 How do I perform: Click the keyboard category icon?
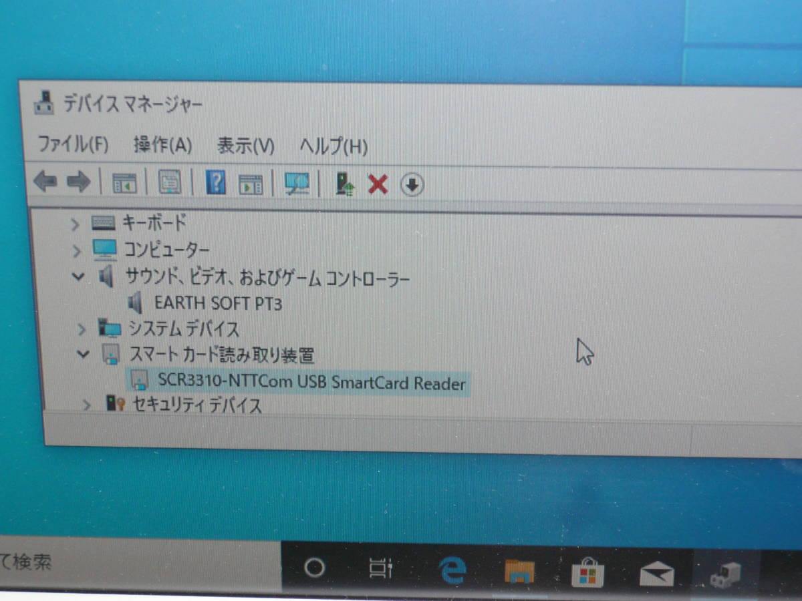[103, 223]
